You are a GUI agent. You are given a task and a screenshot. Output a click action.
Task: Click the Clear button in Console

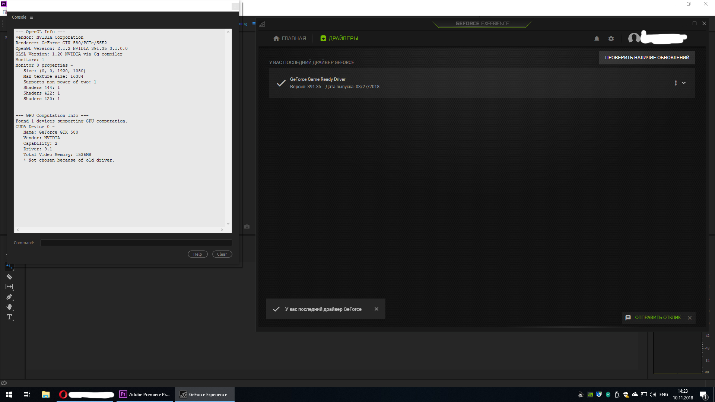[x=222, y=254]
